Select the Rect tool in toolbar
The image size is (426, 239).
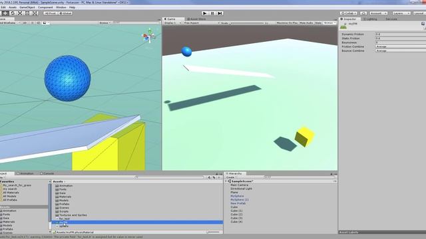(27, 13)
